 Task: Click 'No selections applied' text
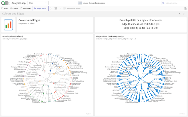click(74, 8)
